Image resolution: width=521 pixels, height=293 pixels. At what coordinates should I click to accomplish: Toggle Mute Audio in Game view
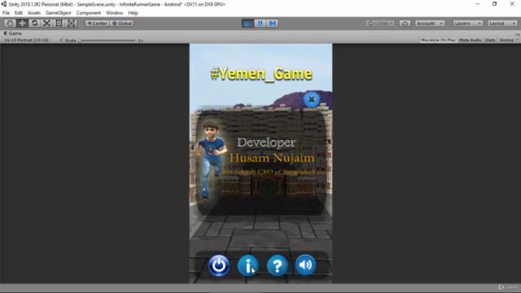[x=471, y=40]
